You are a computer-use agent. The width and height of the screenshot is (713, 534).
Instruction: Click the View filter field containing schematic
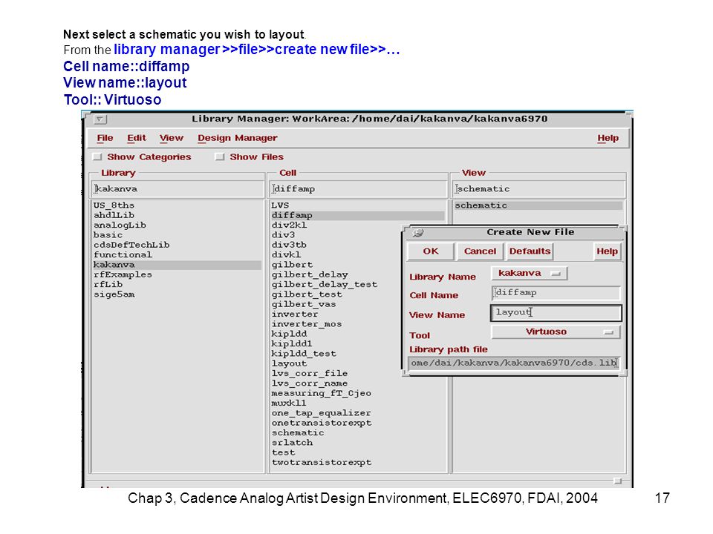(x=539, y=189)
